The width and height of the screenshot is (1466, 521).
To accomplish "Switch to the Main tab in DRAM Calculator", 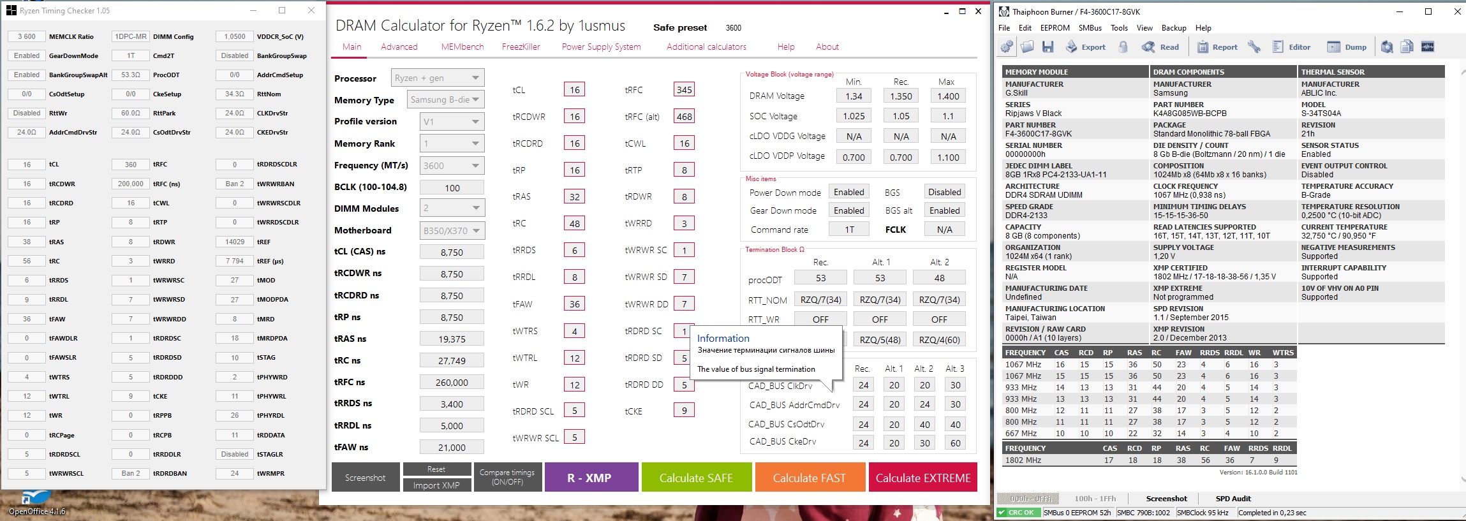I will click(352, 47).
